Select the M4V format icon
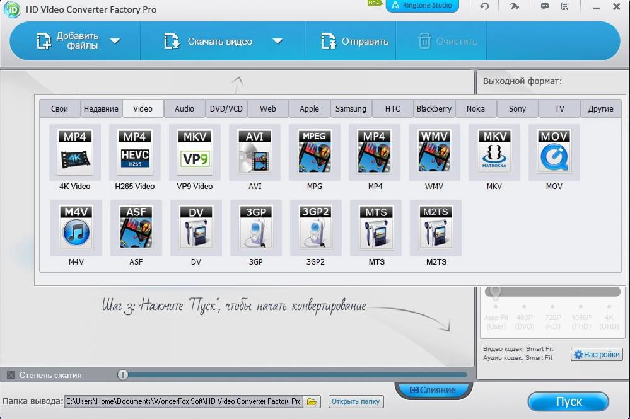The image size is (630, 419). (76, 228)
